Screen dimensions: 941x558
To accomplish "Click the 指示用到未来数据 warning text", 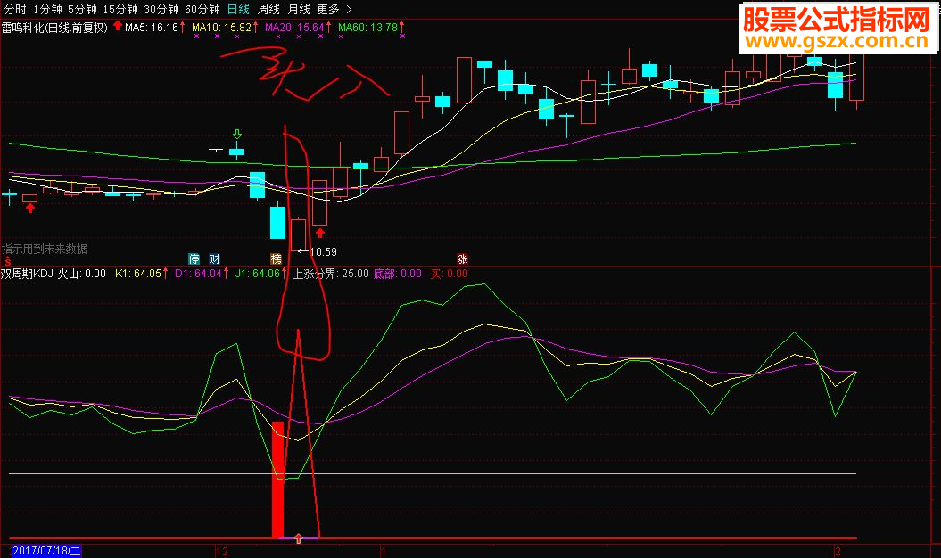I will pos(45,249).
